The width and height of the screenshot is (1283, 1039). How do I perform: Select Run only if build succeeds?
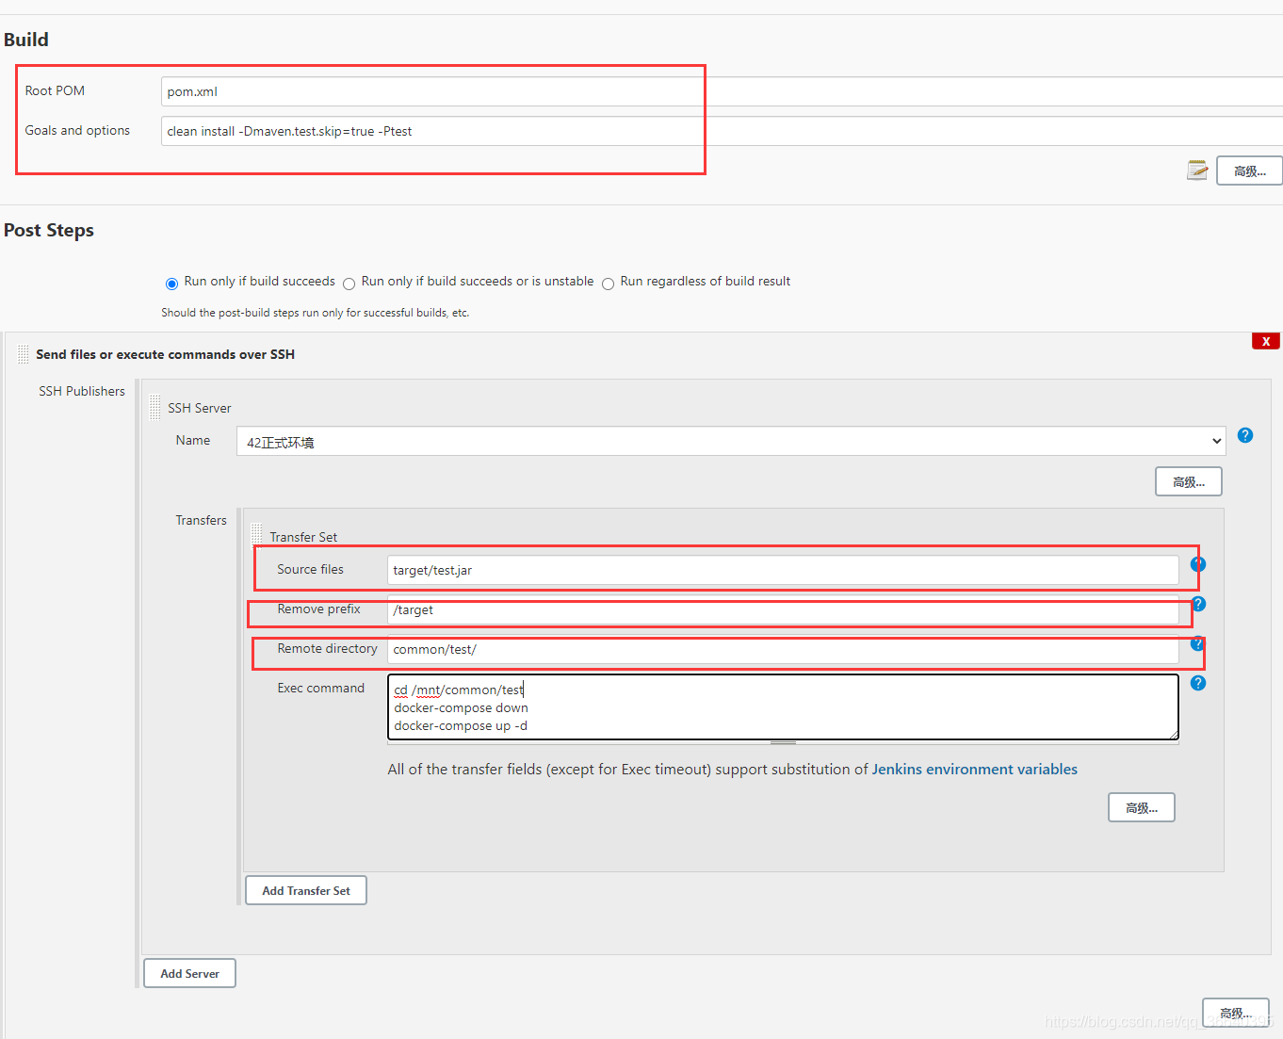coord(171,284)
